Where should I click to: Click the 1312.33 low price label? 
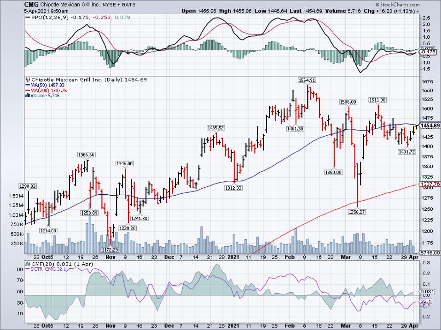point(233,188)
